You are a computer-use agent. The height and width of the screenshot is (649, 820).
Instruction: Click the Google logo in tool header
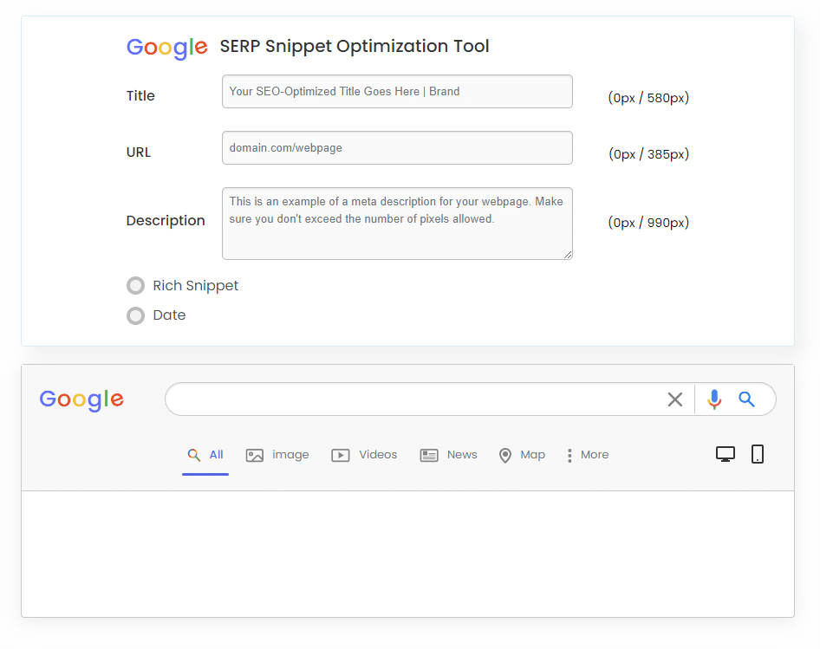click(x=167, y=49)
